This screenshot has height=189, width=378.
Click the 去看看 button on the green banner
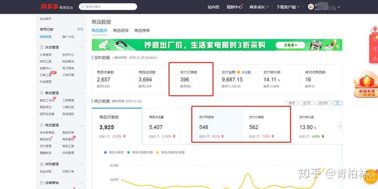(290, 45)
